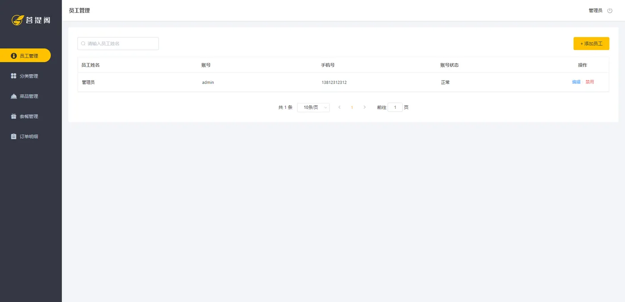Click the phone number 13812312312
Screen dimensions: 625x302
tap(334, 83)
